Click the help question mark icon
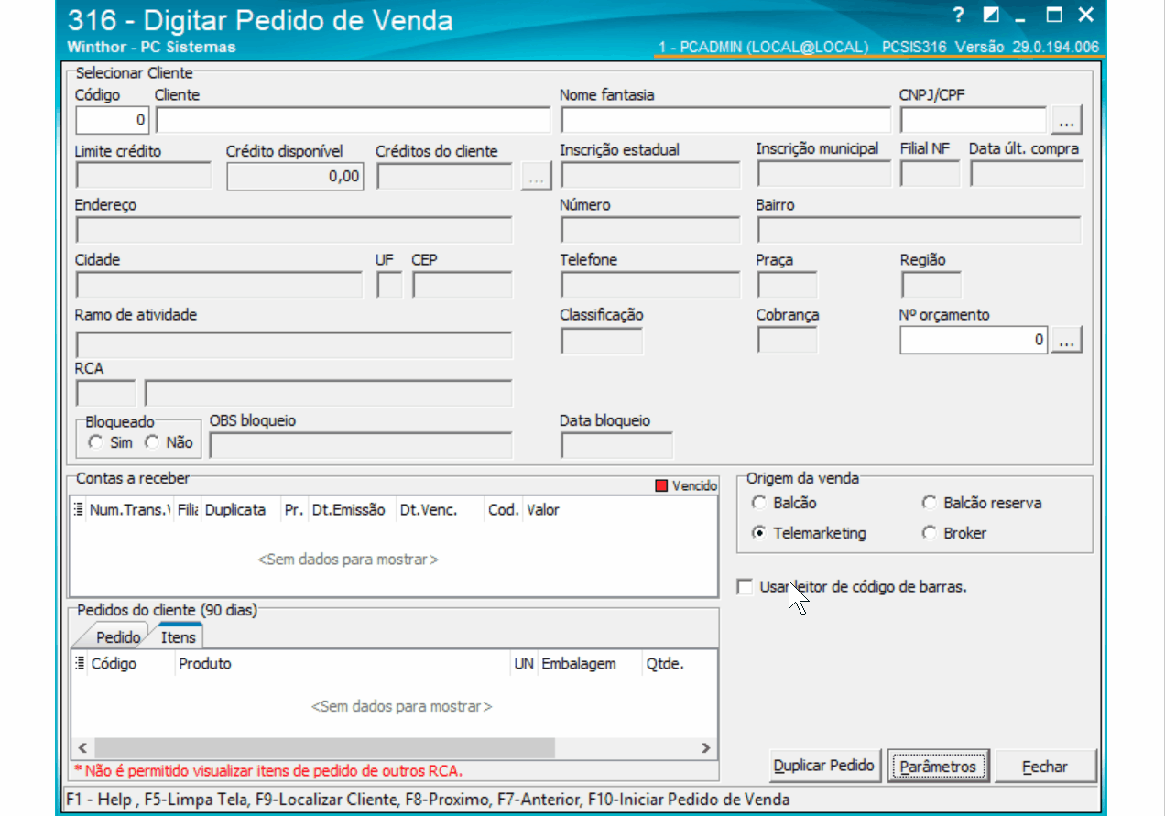The width and height of the screenshot is (1165, 816). 958,15
